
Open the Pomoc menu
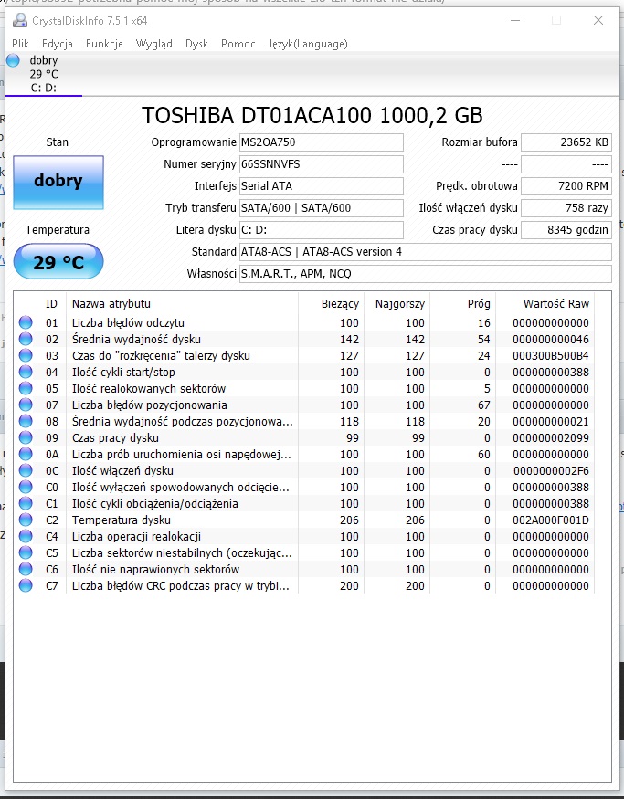click(238, 44)
